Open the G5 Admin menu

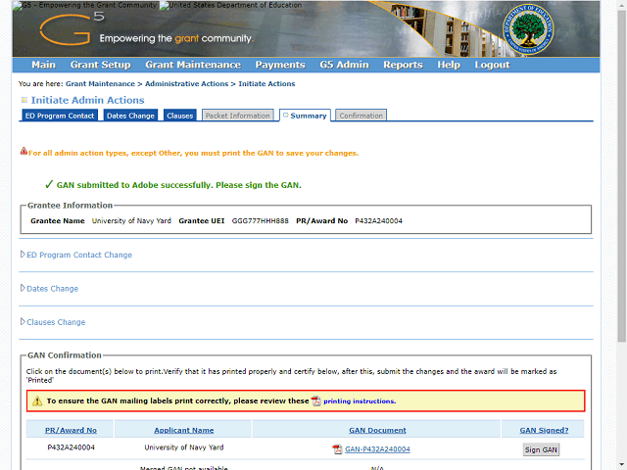344,65
